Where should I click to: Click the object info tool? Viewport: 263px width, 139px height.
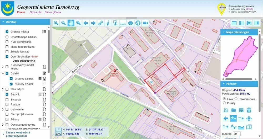(x=108, y=23)
